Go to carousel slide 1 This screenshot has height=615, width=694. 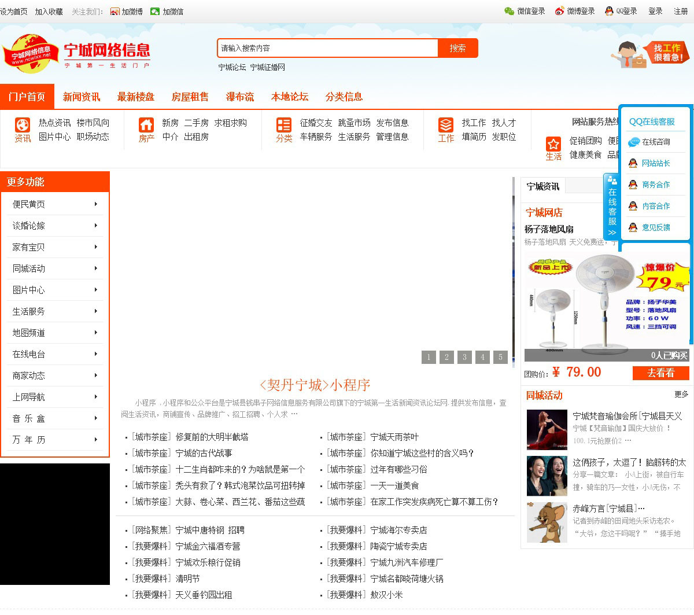(x=429, y=357)
